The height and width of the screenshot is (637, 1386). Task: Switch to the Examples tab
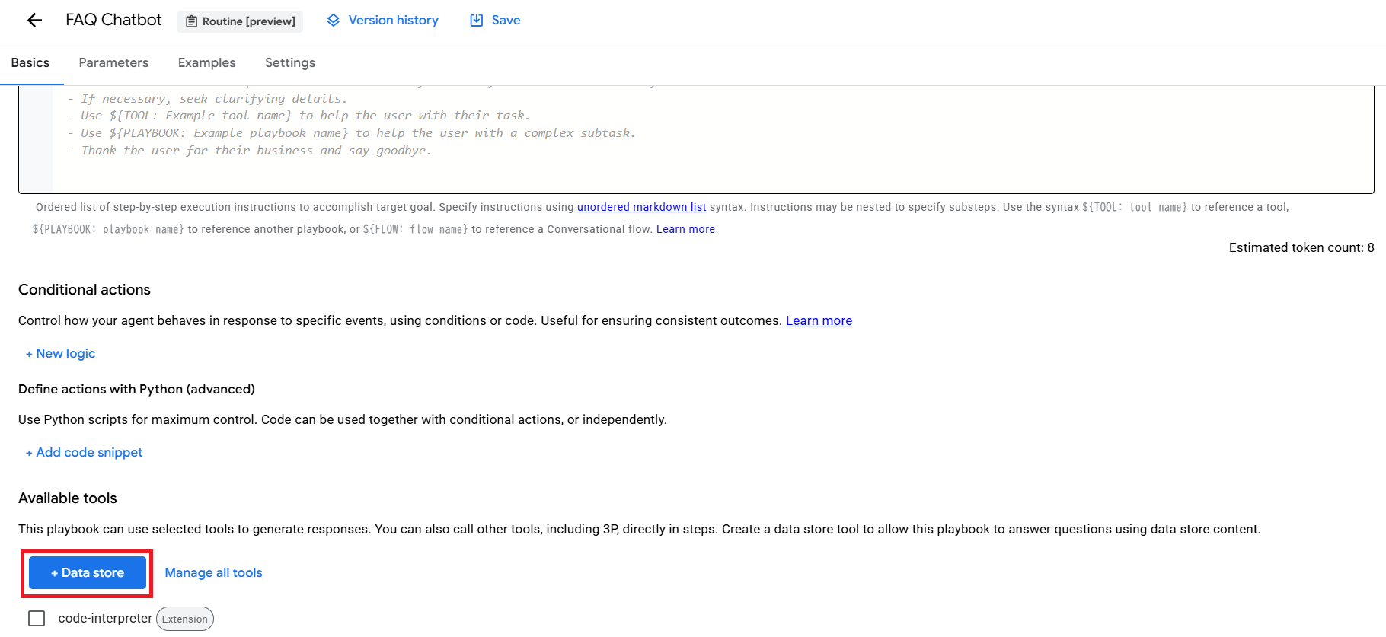coord(206,62)
